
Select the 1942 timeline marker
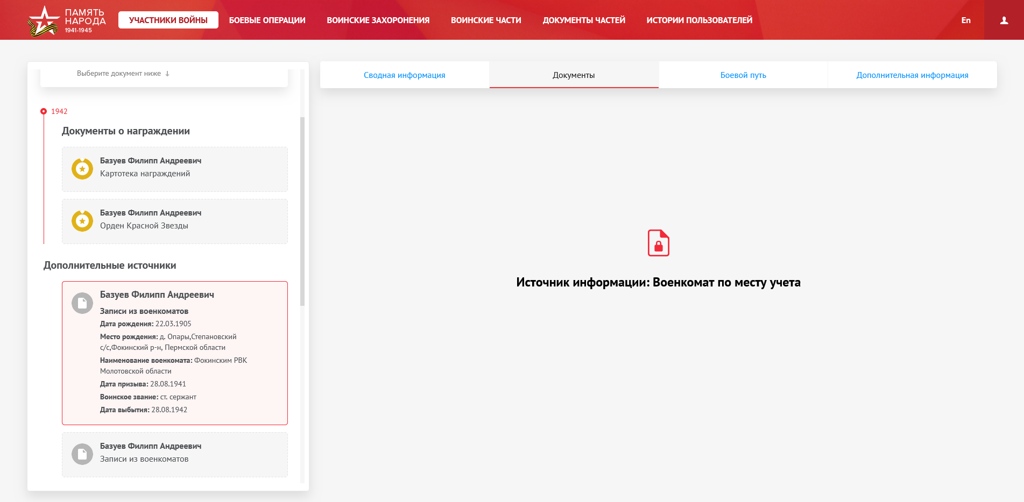pos(44,111)
